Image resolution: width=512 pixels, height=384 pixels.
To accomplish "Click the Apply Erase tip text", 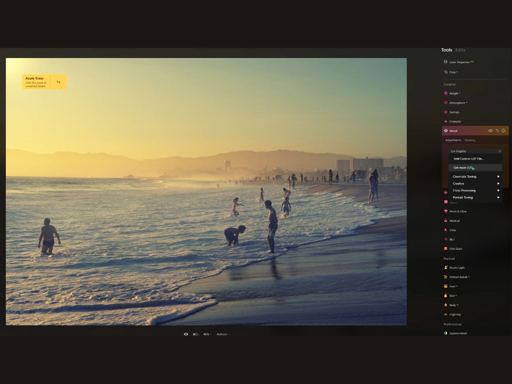I will [x=36, y=82].
